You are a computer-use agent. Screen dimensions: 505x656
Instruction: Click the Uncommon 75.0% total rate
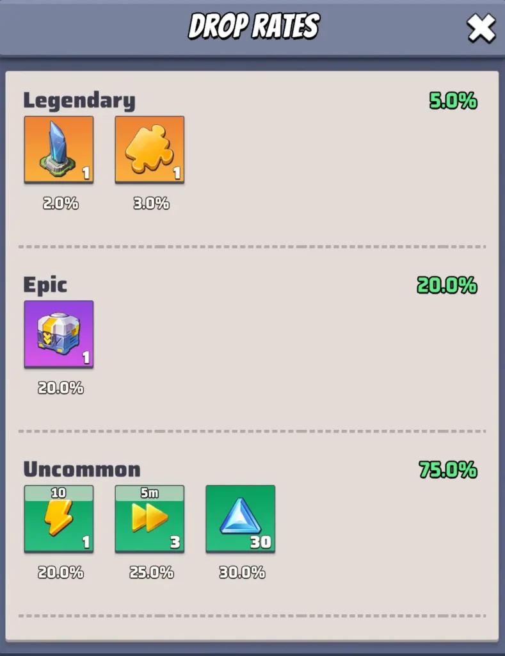point(448,470)
